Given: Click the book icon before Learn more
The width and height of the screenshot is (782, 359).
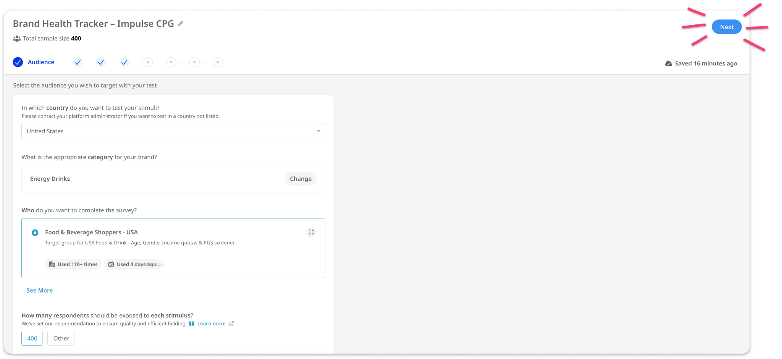Looking at the screenshot, I should tap(191, 323).
